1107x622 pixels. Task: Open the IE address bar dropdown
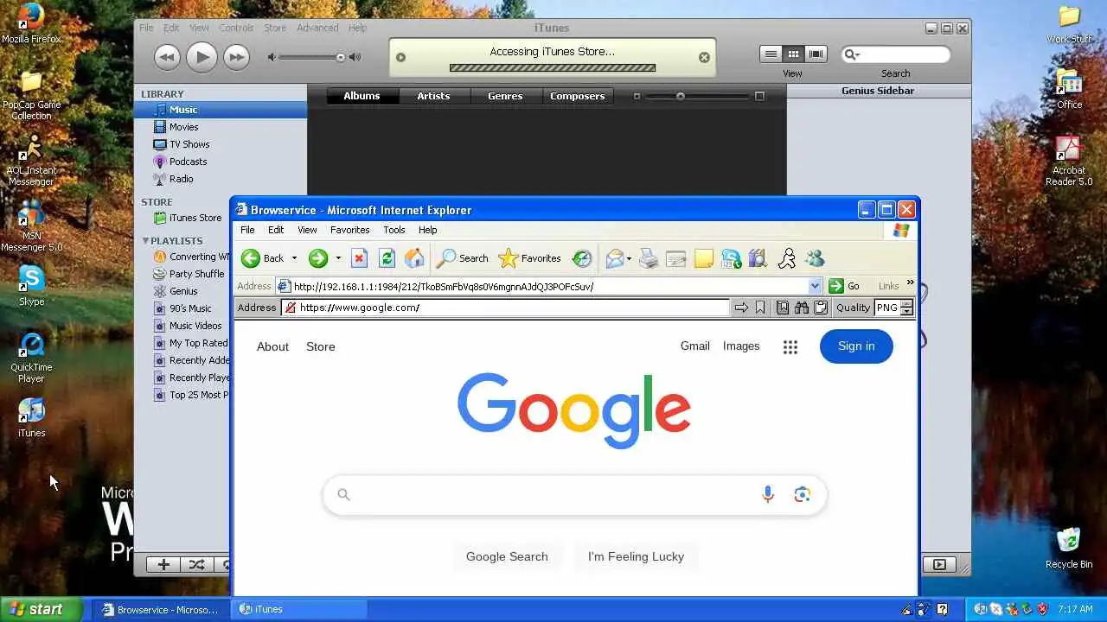coord(815,286)
